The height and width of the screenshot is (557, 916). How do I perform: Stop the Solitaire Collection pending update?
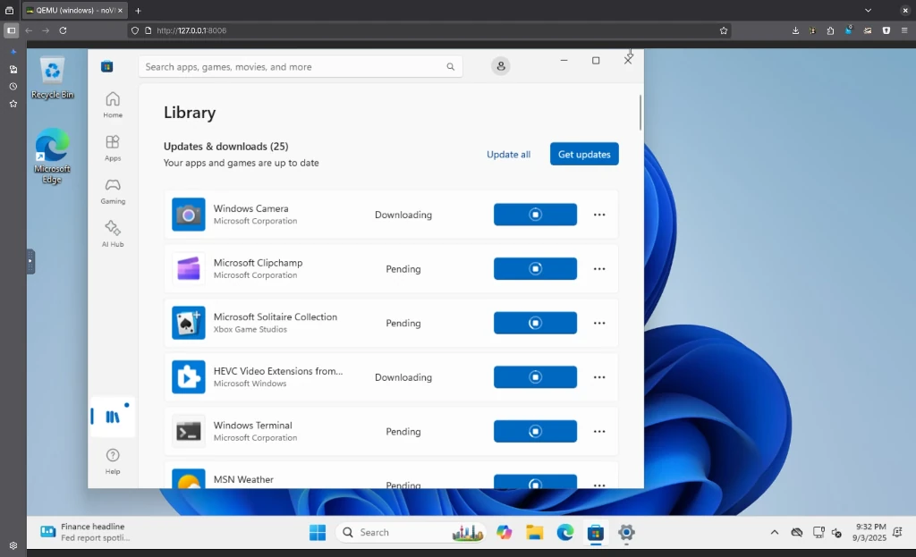click(x=535, y=323)
